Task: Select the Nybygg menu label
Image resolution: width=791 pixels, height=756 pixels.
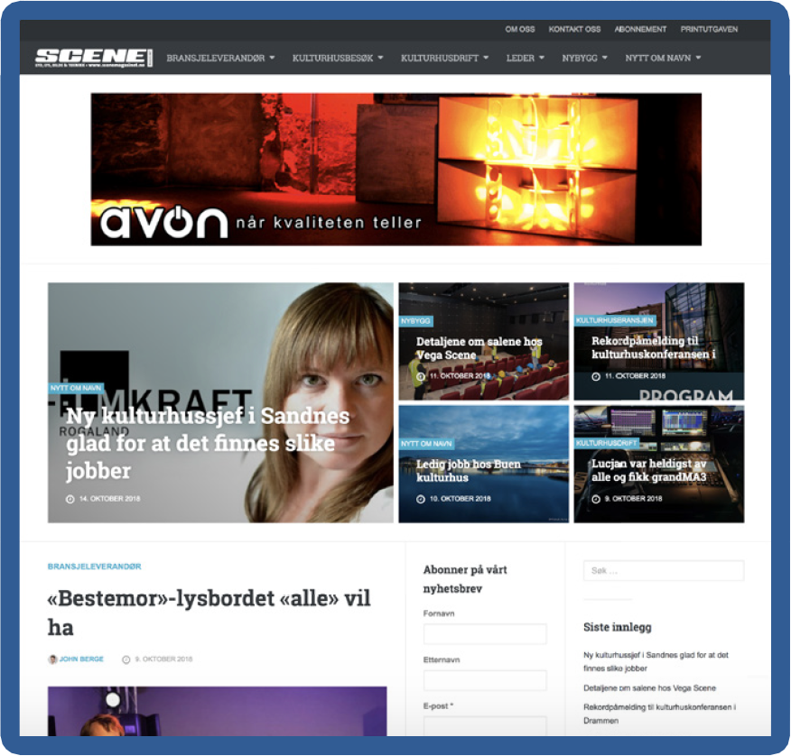Action: 580,58
